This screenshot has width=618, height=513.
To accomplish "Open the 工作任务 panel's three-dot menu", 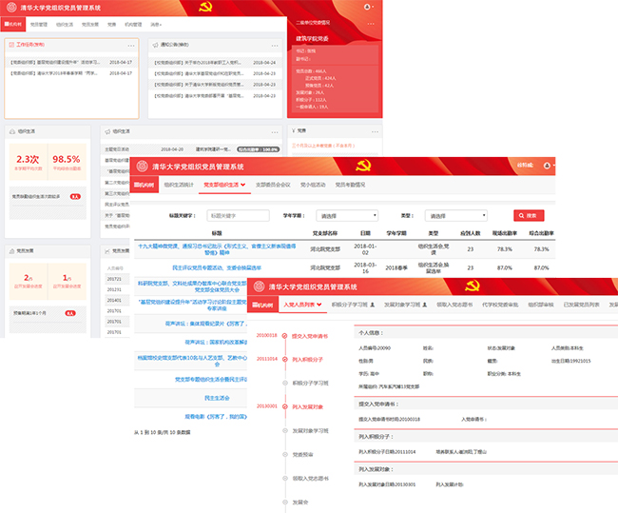I will (131, 44).
